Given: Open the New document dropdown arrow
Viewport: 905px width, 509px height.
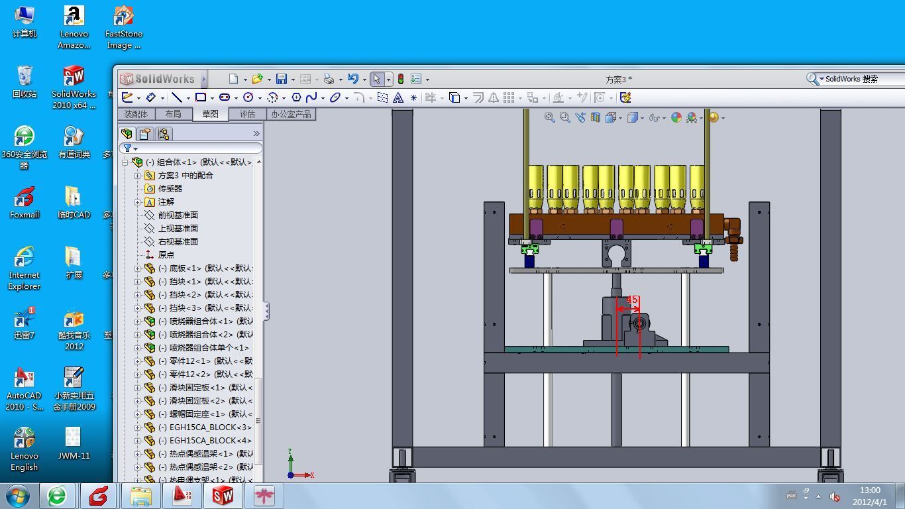Looking at the screenshot, I should 244,80.
